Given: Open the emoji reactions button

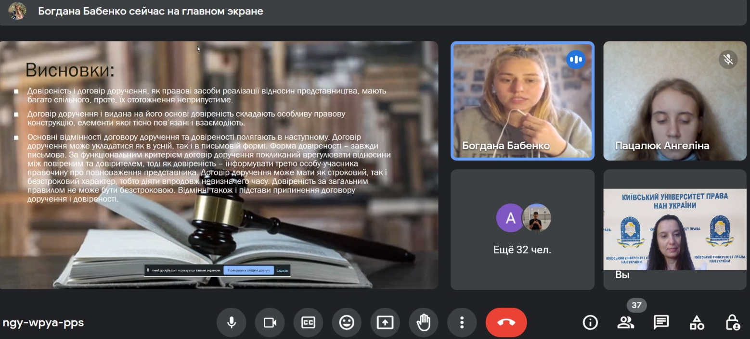Looking at the screenshot, I should click(x=347, y=322).
